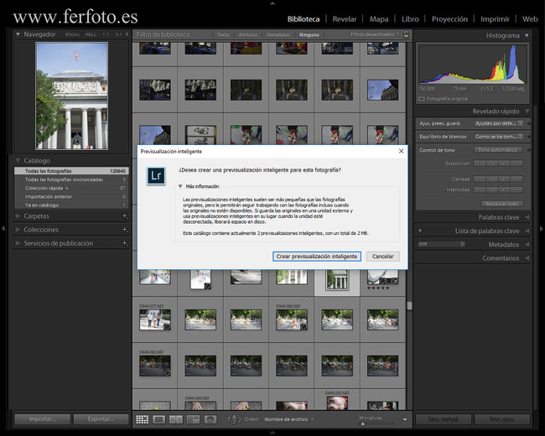This screenshot has height=436, width=545.
Task: Click Crear previsualización inteligente button
Action: tap(317, 257)
